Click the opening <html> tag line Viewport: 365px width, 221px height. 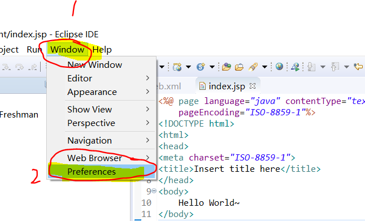coord(173,135)
